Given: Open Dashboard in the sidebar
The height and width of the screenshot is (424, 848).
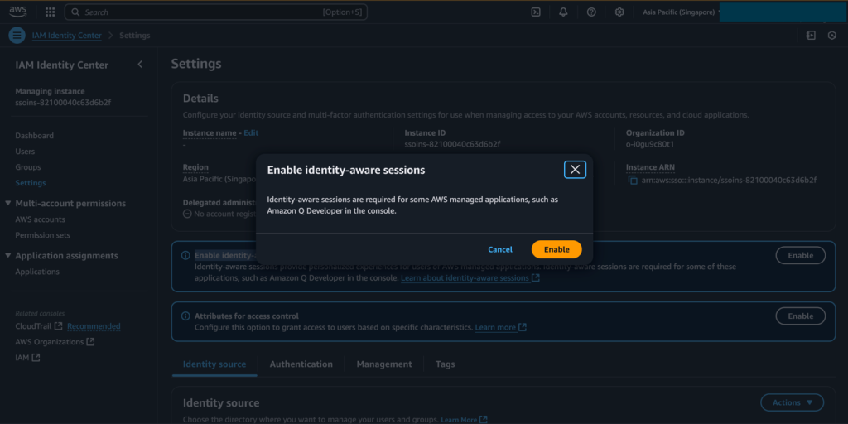Looking at the screenshot, I should click(x=35, y=136).
